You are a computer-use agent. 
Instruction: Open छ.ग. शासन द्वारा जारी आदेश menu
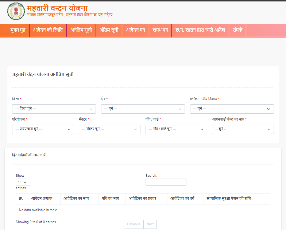click(x=200, y=30)
